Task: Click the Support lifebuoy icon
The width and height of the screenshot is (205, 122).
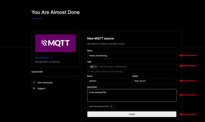Action: coord(34,88)
